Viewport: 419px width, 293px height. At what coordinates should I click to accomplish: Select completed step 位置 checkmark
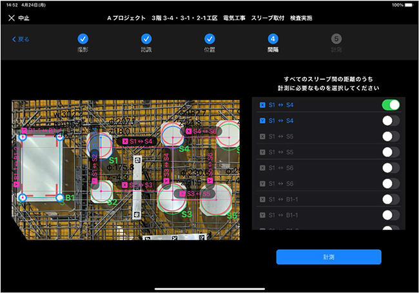[209, 39]
